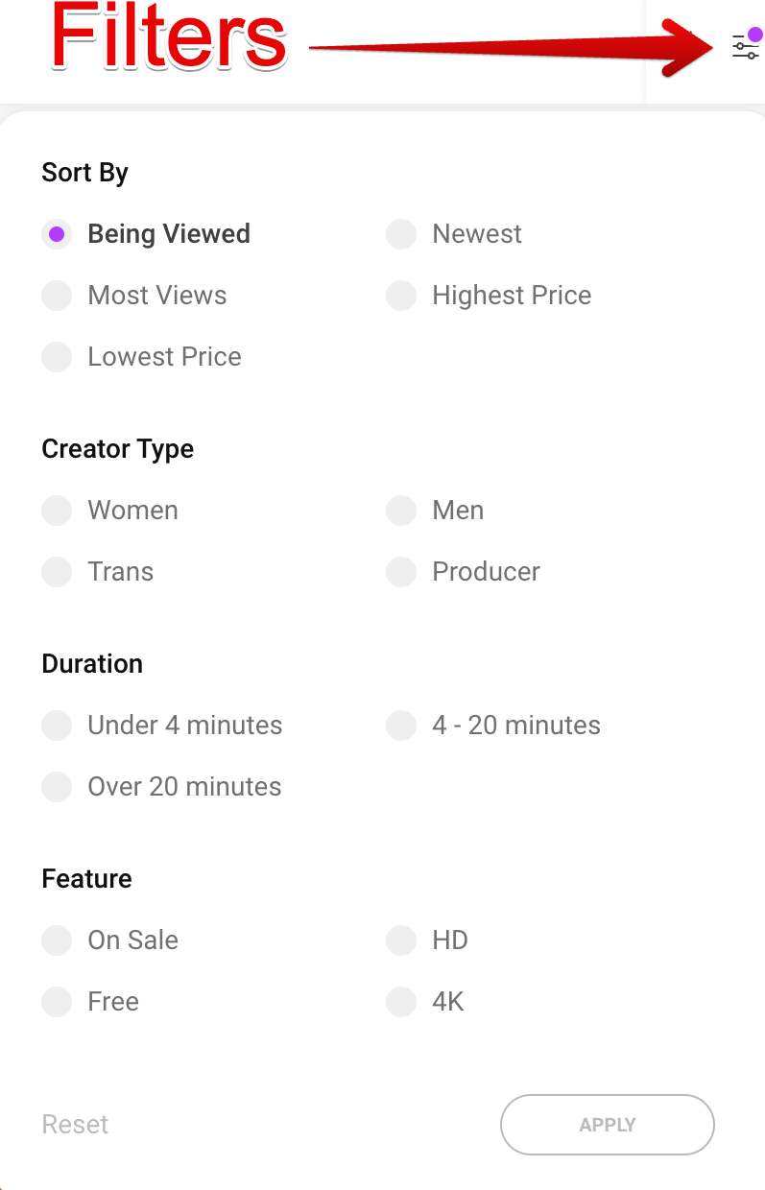Select Producer creator type
This screenshot has height=1190, width=765.
click(x=401, y=572)
